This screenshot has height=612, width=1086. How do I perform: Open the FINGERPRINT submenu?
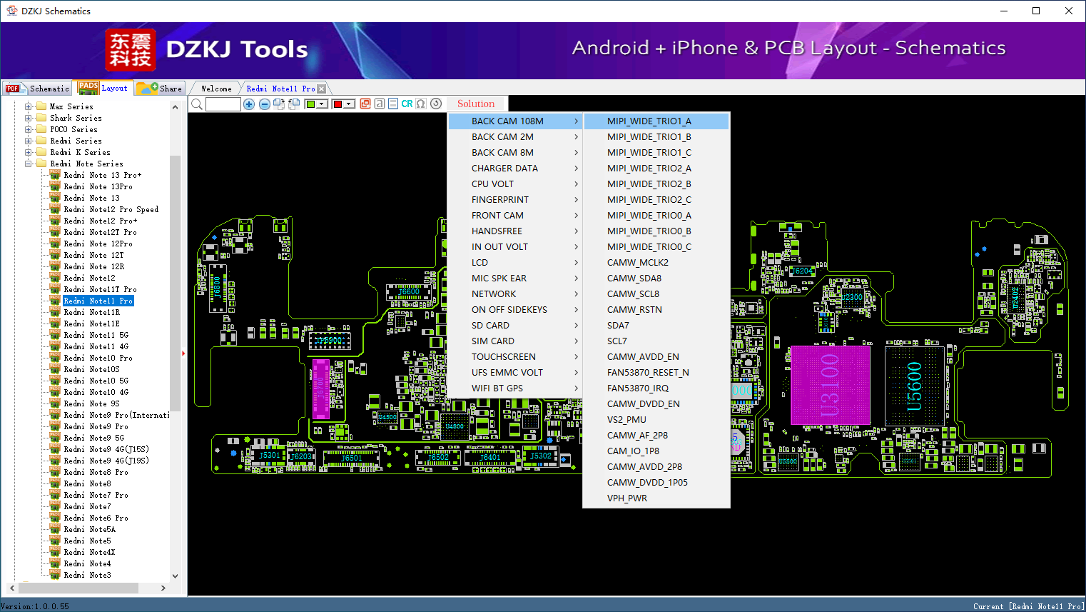(515, 200)
